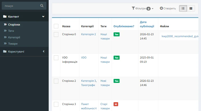Expand the Користувачі menu chevron
Screen dimensions: 201x111
(44, 51)
